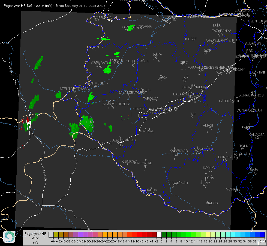Pick the gray swatch left of -64
The height and width of the screenshot is (246, 267).
click(x=51, y=235)
